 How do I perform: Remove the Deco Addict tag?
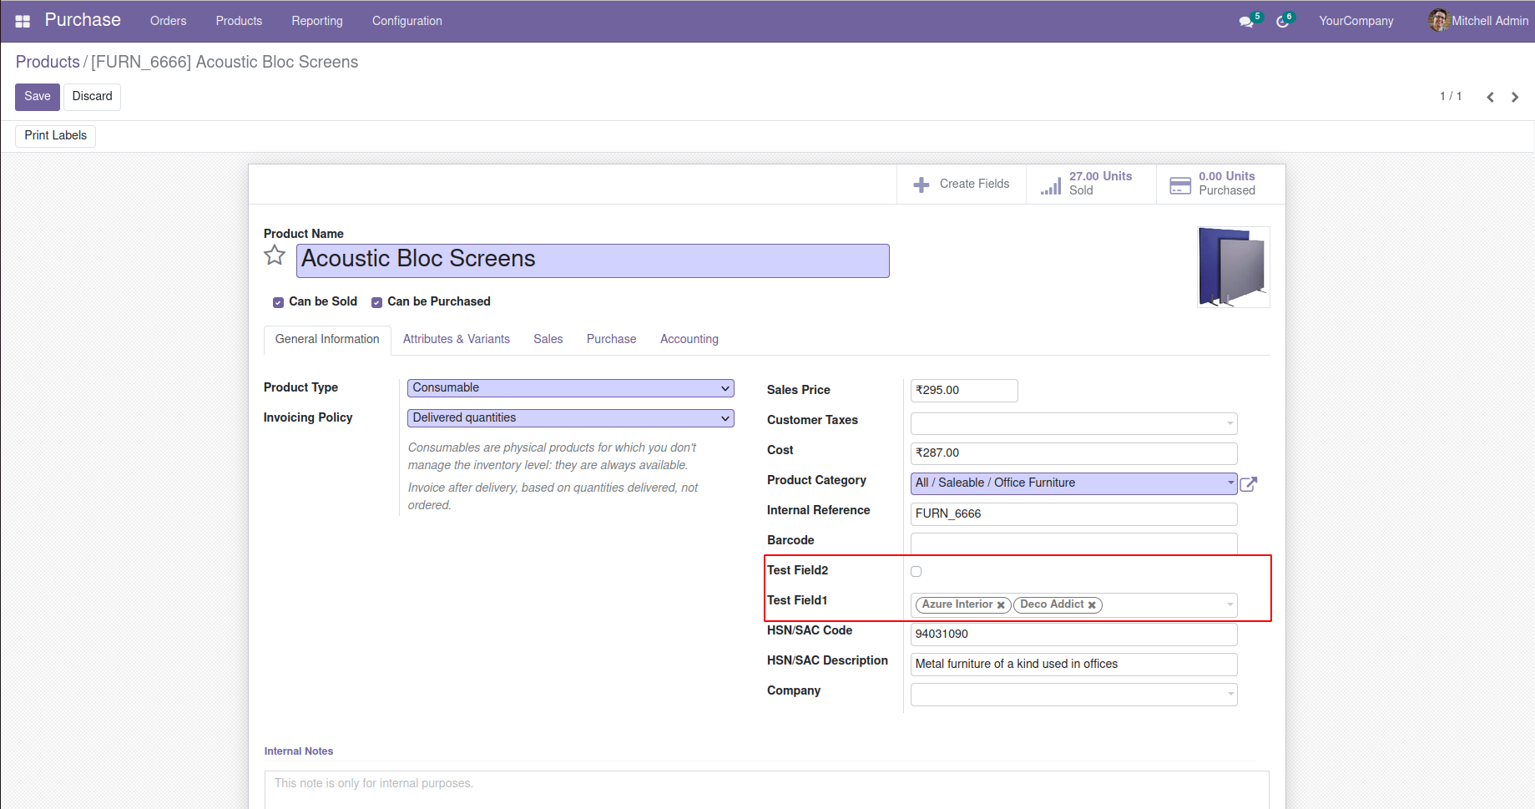[1092, 605]
